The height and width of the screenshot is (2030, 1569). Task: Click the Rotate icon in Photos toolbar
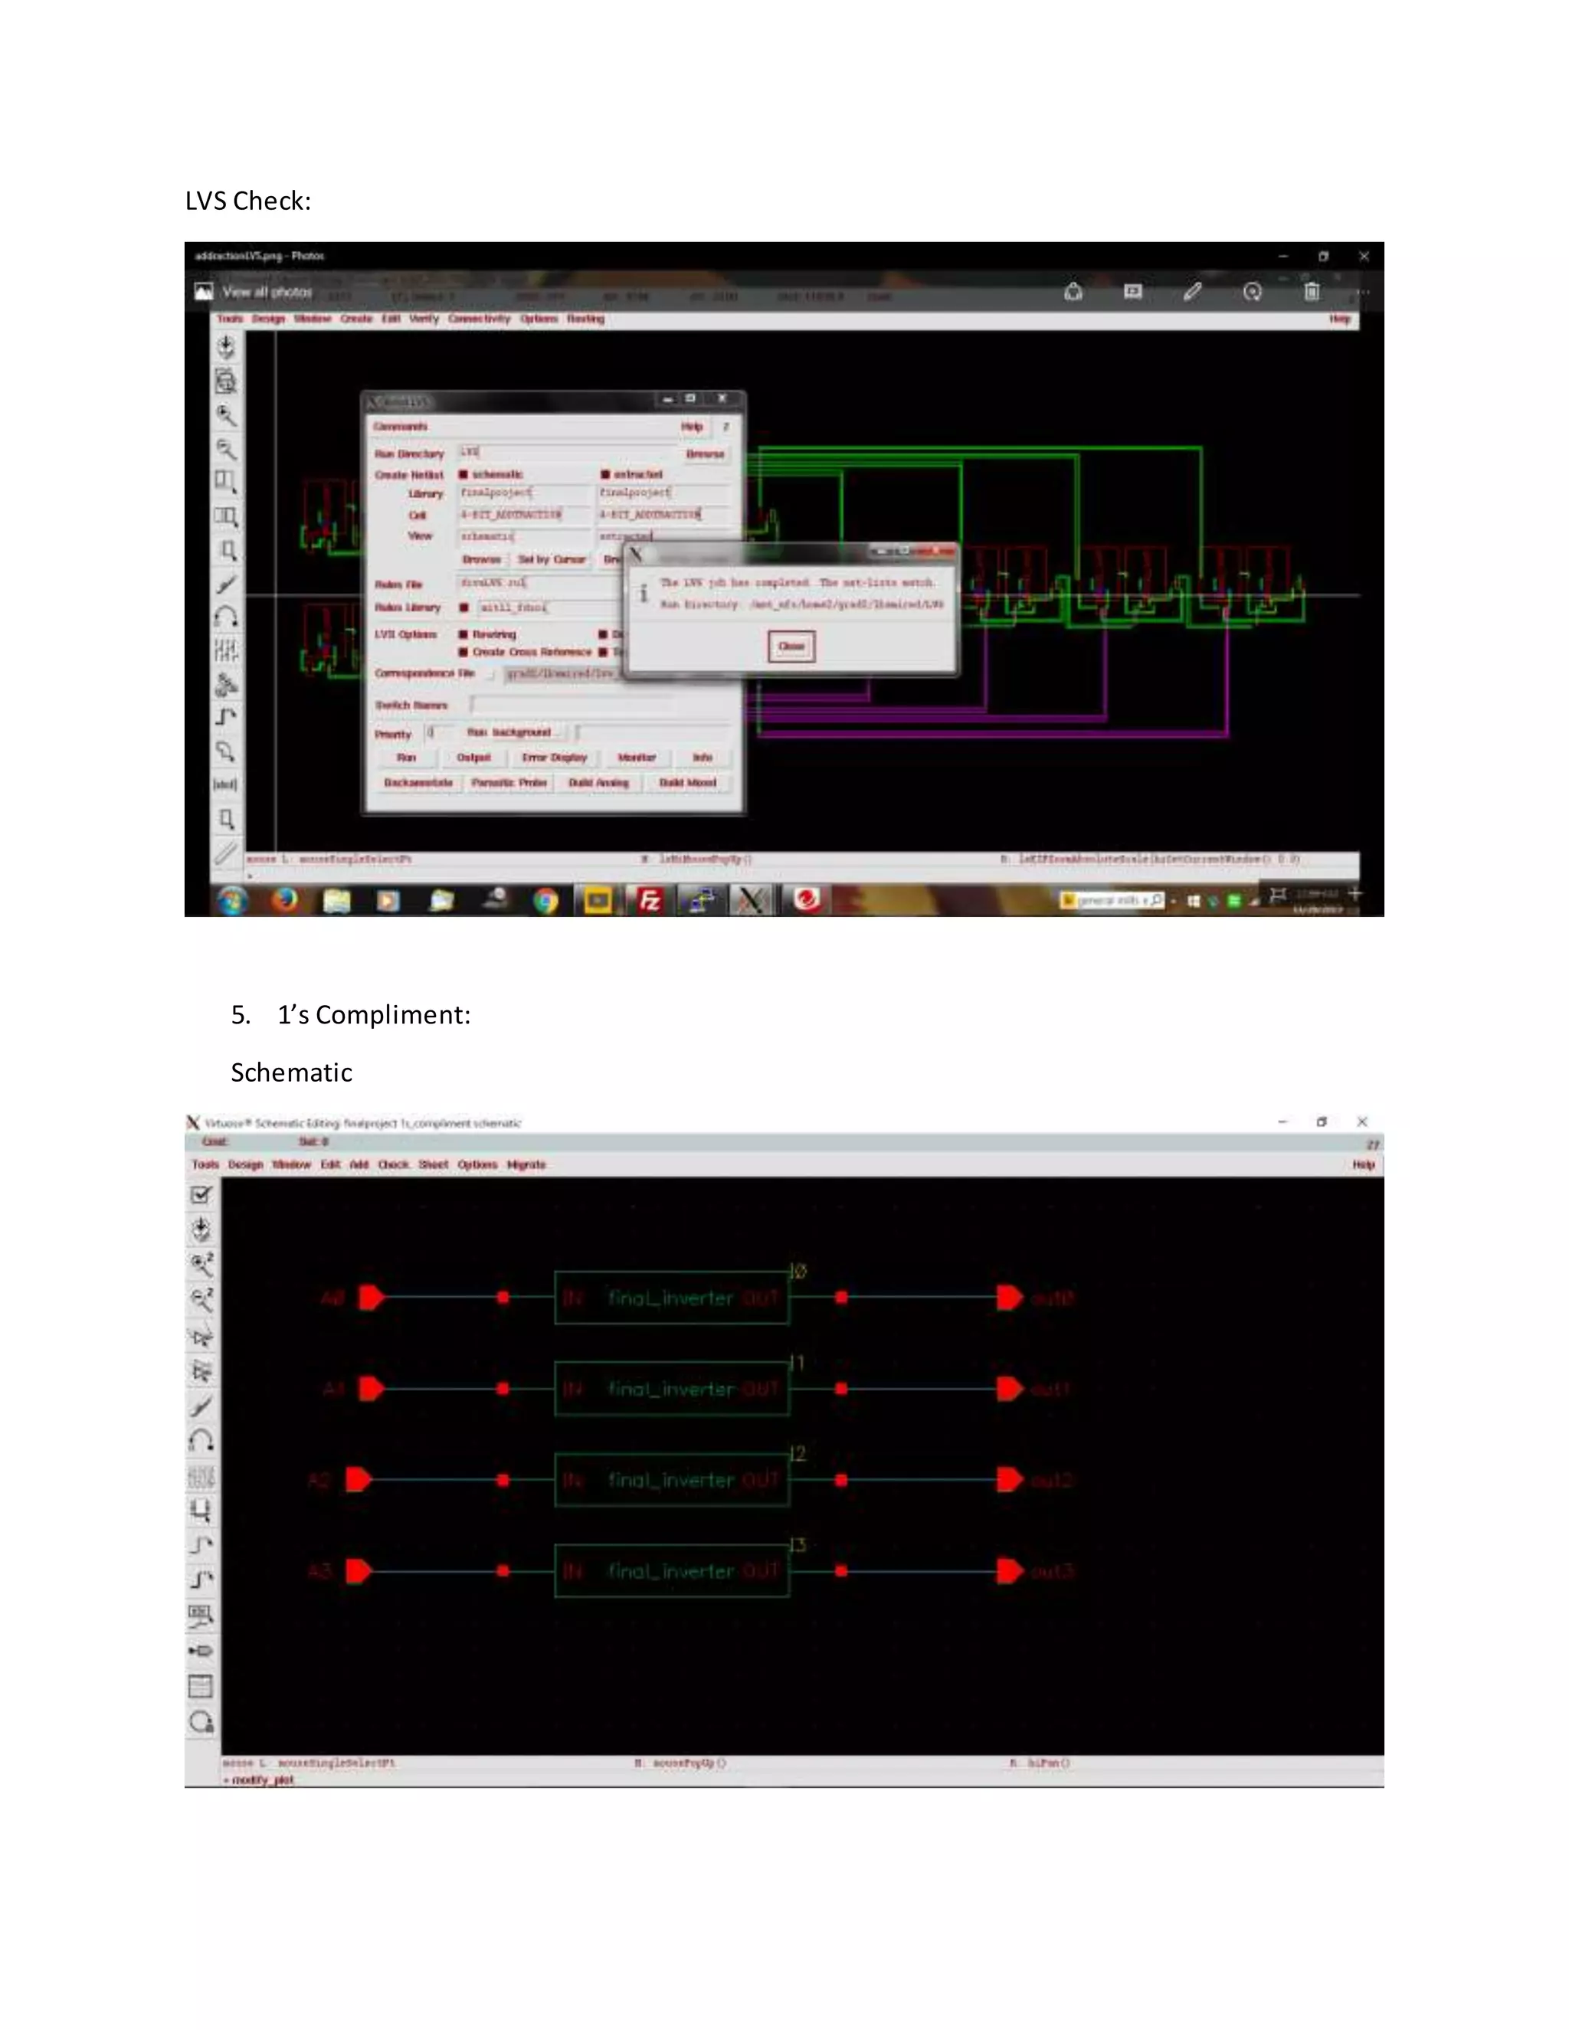coord(1252,292)
